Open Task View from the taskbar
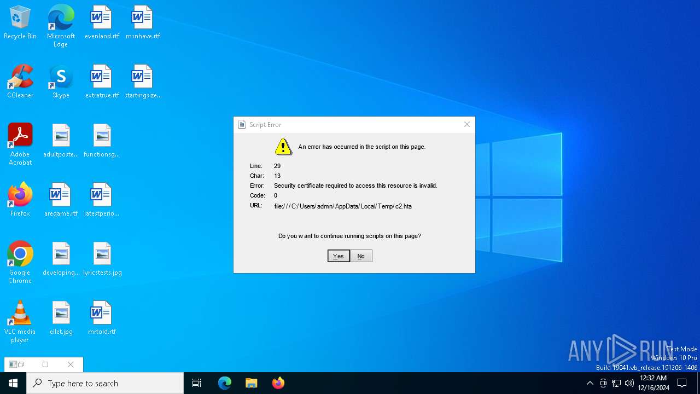700x394 pixels. point(197,383)
